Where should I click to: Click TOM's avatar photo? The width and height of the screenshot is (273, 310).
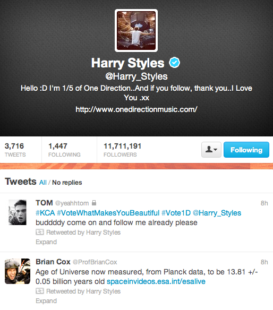[18, 212]
